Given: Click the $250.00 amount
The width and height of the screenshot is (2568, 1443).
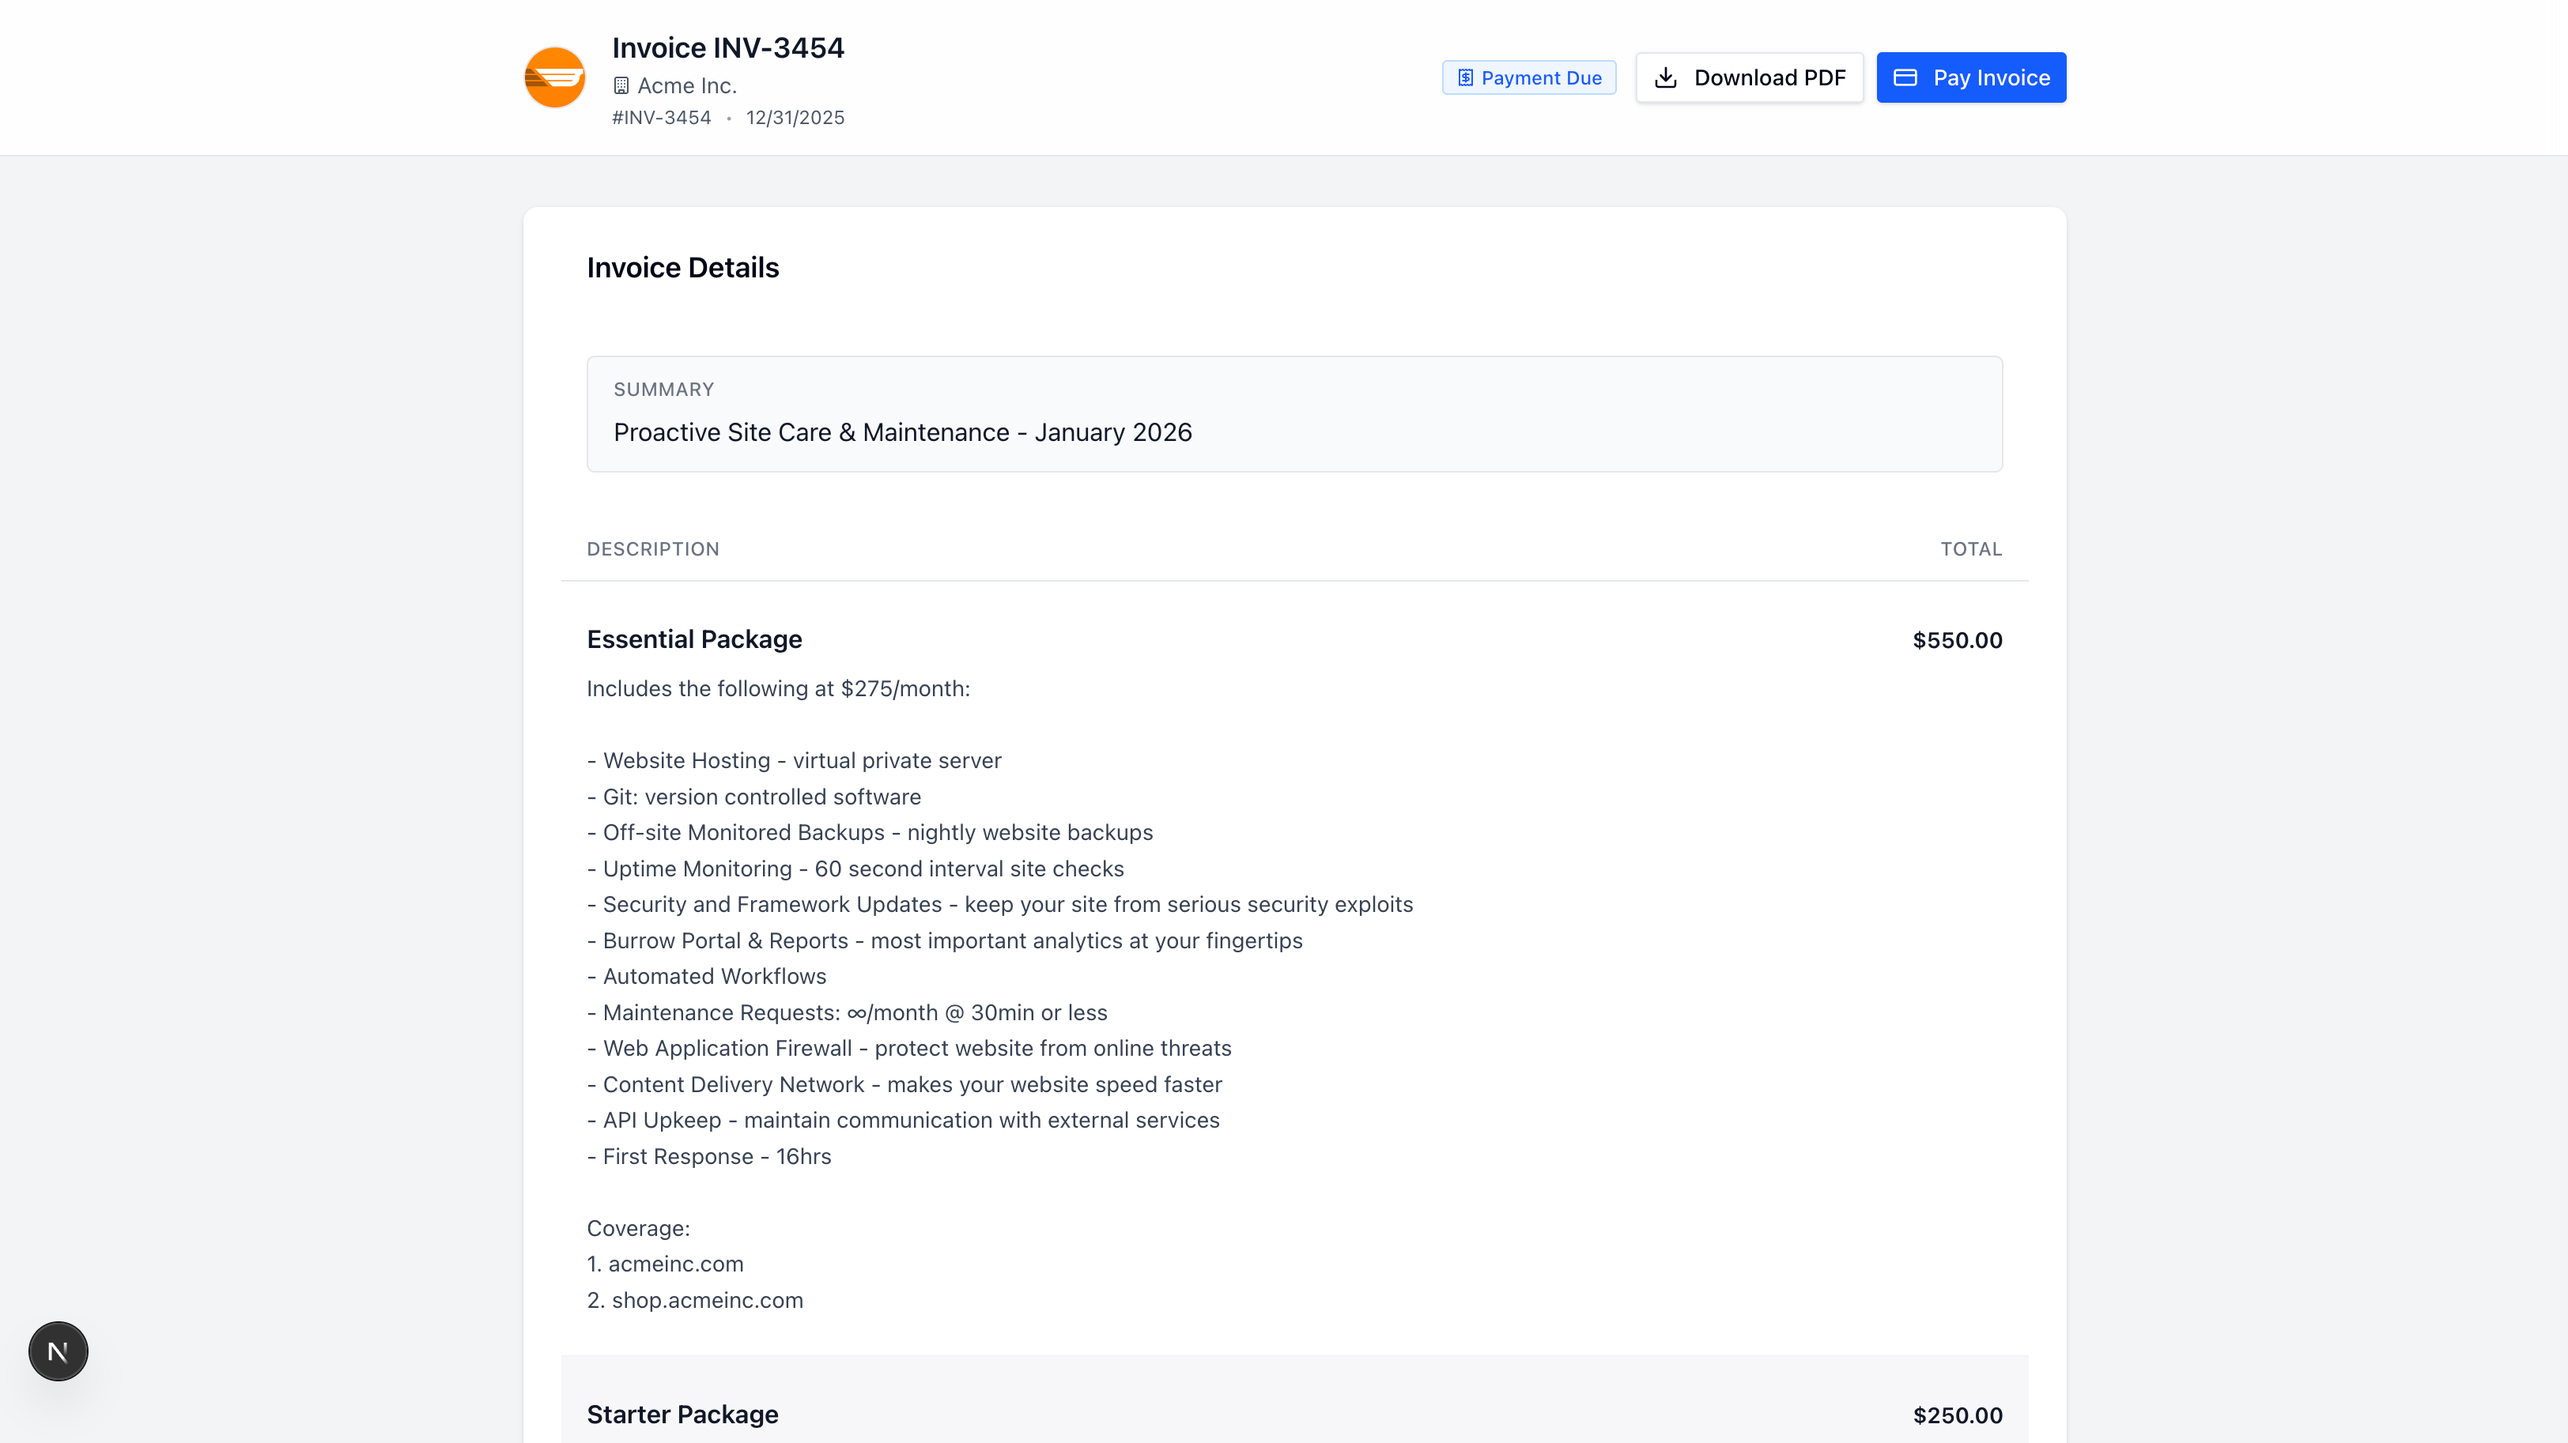Looking at the screenshot, I should [1957, 1415].
